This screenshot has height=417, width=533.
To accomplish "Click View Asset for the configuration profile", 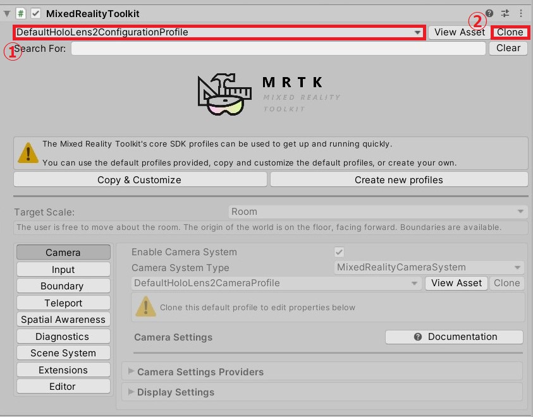I will 459,32.
